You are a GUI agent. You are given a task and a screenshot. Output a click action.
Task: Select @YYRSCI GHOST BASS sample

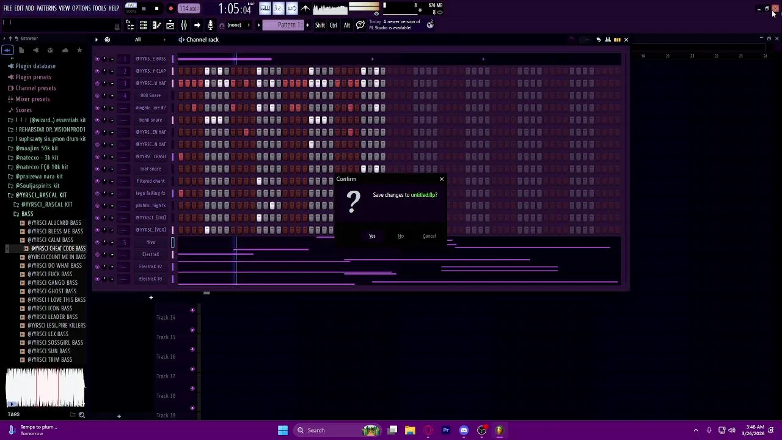coord(52,291)
